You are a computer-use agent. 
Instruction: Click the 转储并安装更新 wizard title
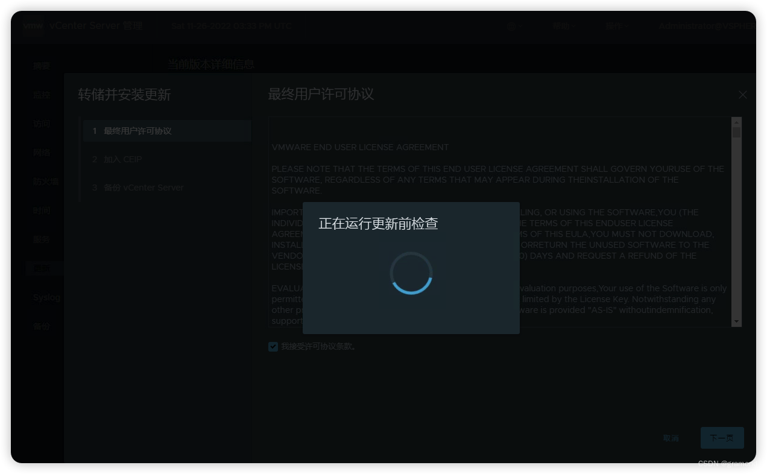coord(124,95)
